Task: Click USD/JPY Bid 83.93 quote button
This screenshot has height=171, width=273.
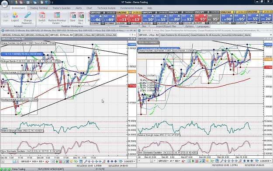Action: click(200, 18)
